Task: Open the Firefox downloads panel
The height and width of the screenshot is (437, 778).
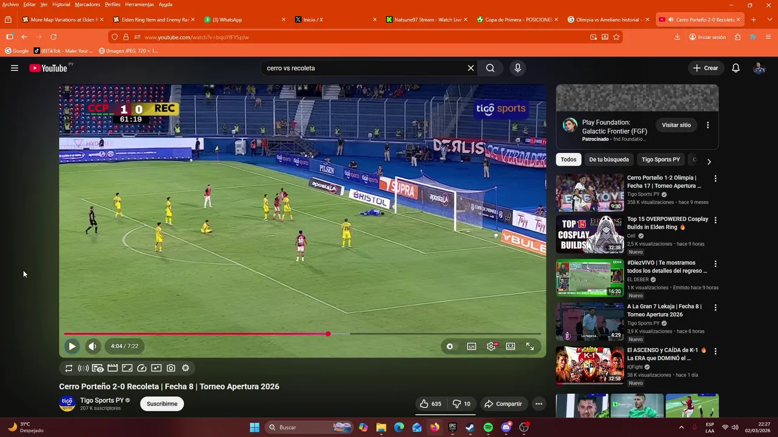Action: [x=677, y=37]
